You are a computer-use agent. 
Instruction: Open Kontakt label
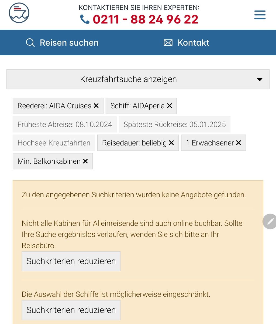[x=193, y=43]
